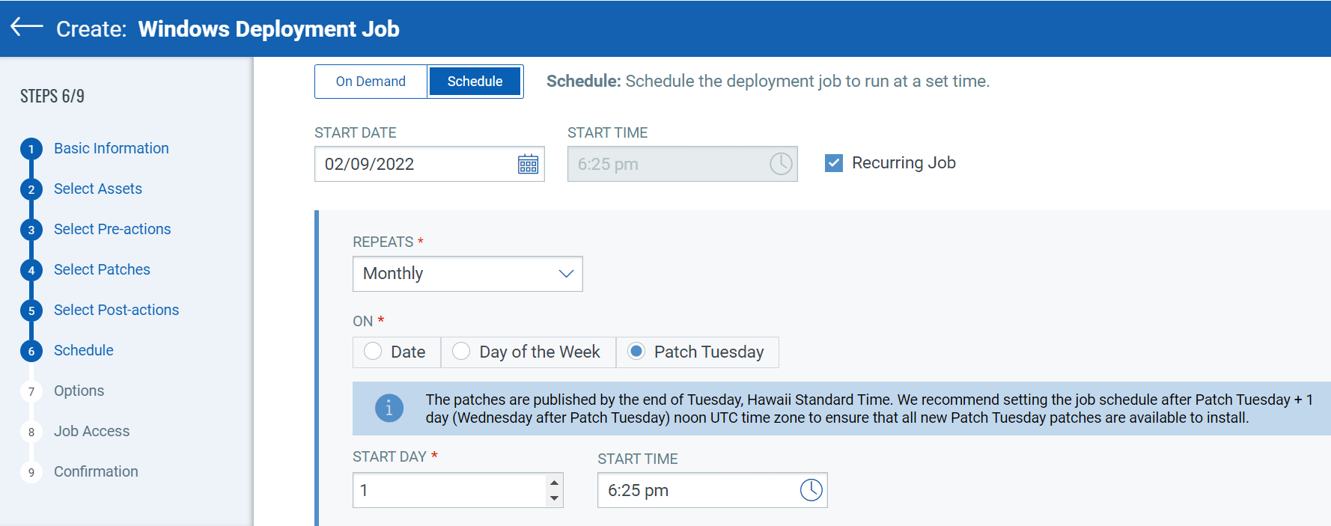Decrement Start Day using the down arrow

[553, 498]
